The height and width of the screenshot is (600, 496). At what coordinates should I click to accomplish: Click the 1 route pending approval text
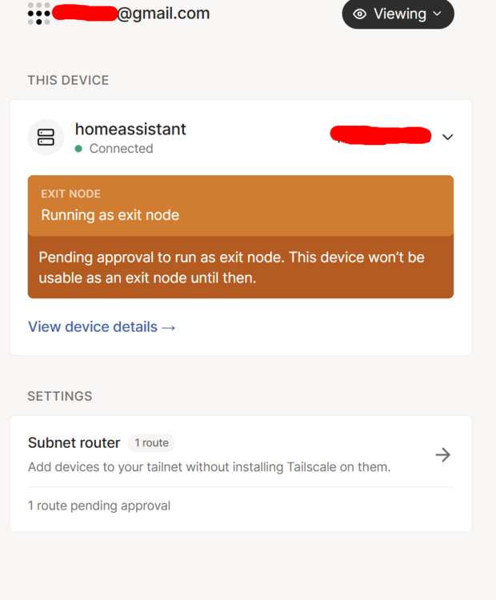(x=99, y=506)
